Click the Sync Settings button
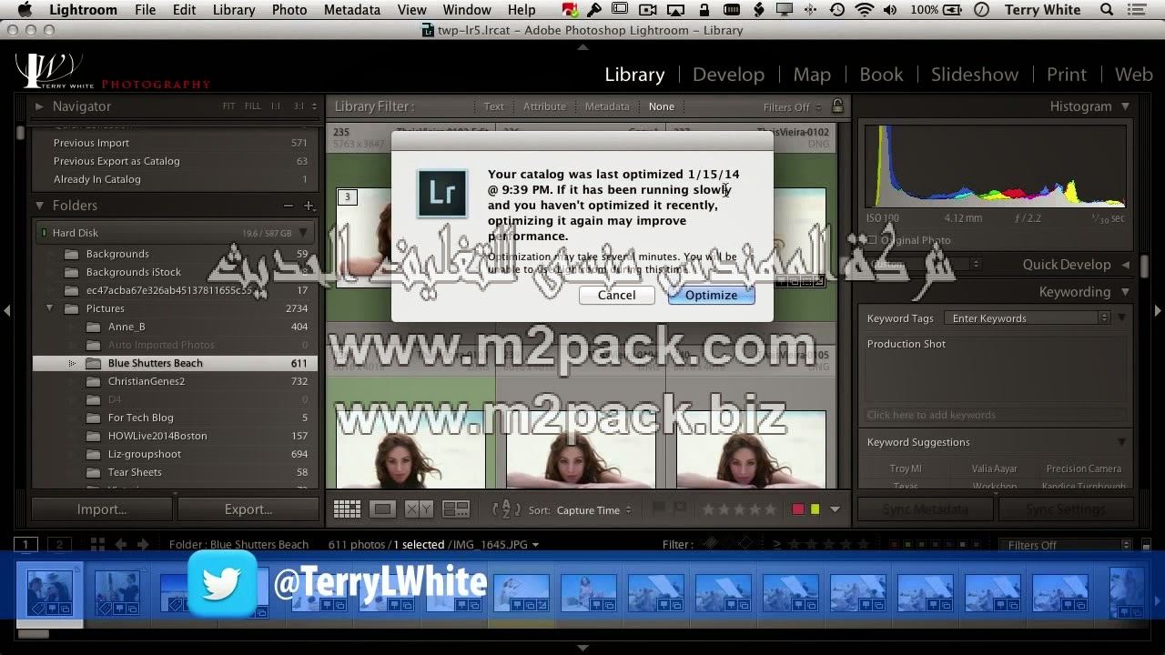1165x655 pixels. pos(1065,509)
